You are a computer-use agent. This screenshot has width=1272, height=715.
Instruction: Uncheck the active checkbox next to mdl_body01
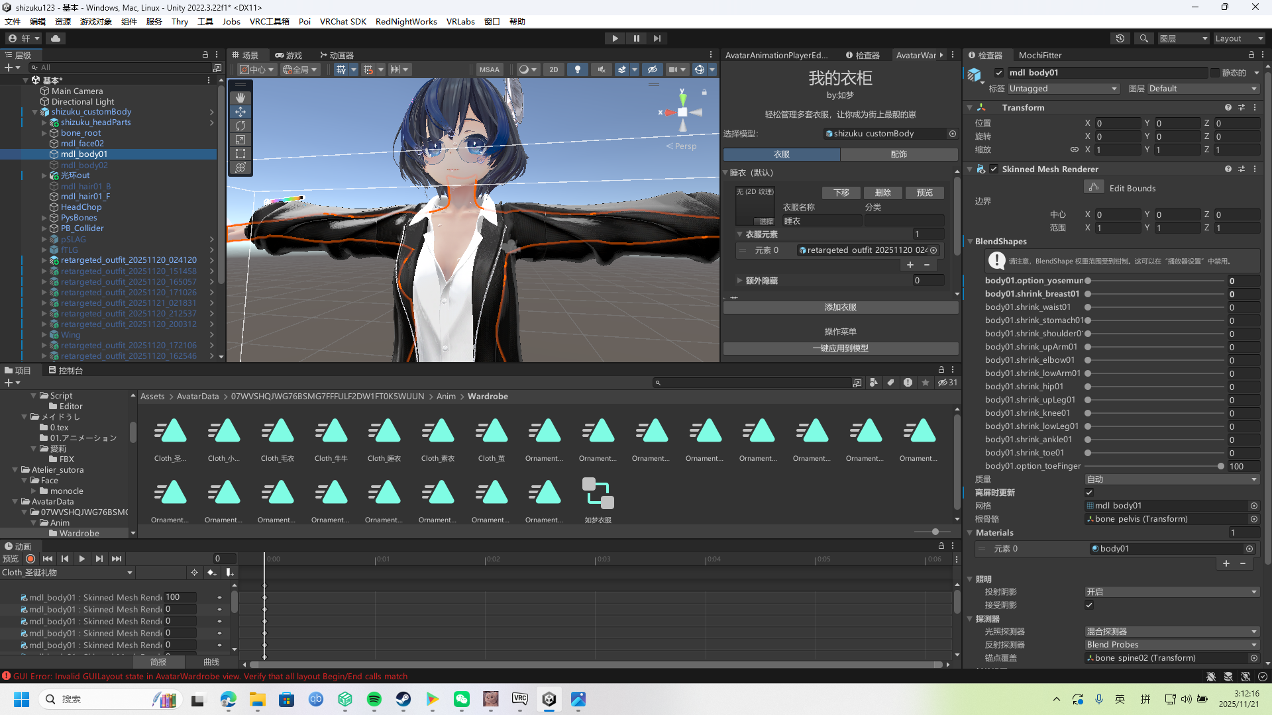(x=1000, y=73)
